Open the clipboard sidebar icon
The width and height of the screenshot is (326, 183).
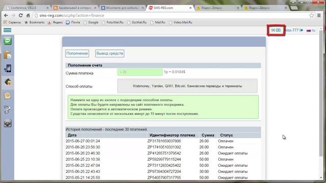[8, 55]
